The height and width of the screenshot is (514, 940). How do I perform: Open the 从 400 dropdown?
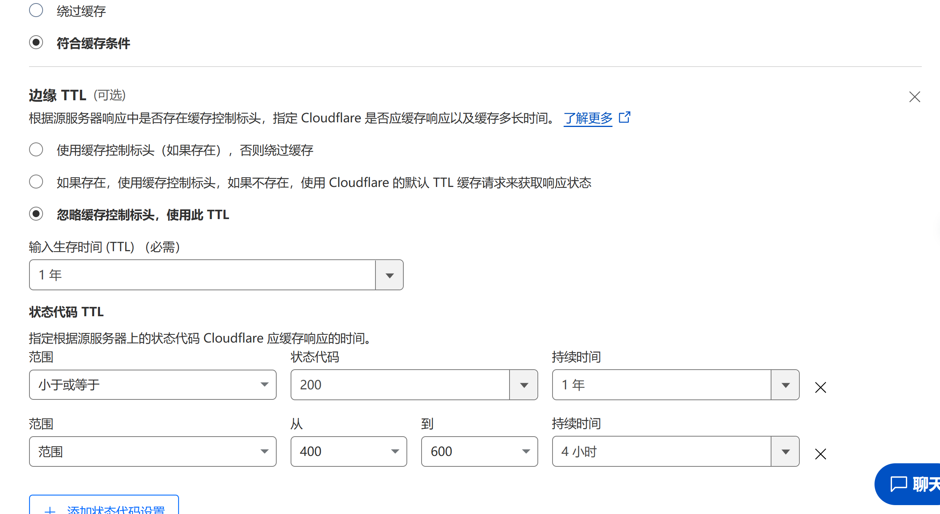(349, 451)
